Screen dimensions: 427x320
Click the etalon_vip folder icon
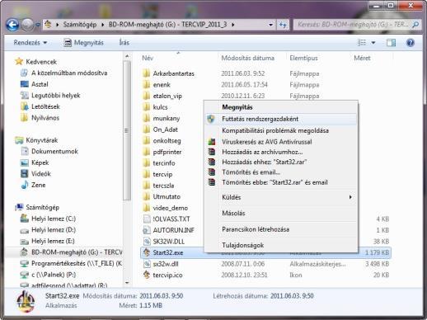pyautogui.click(x=147, y=96)
